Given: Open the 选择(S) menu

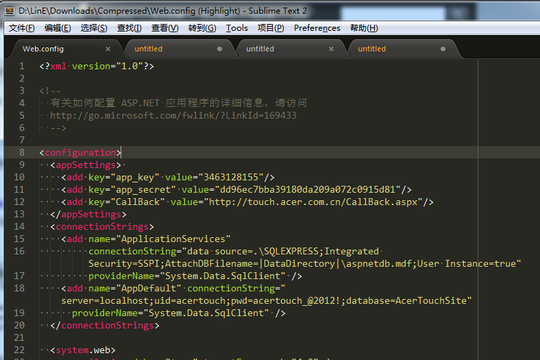Looking at the screenshot, I should pyautogui.click(x=94, y=28).
